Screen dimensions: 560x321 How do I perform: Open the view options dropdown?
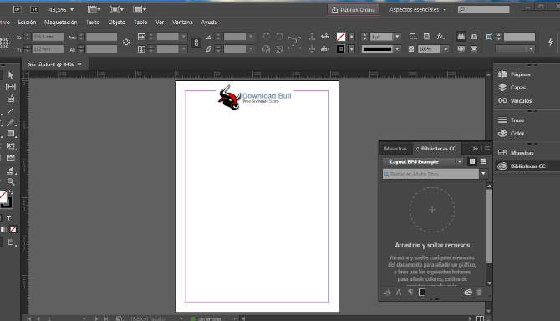click(x=94, y=9)
